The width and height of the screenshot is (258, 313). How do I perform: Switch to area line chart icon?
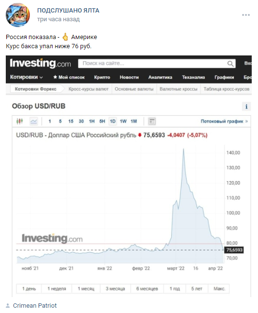(34, 121)
